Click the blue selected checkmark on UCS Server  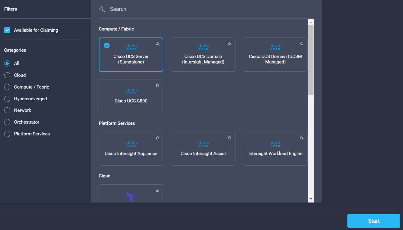(x=107, y=45)
